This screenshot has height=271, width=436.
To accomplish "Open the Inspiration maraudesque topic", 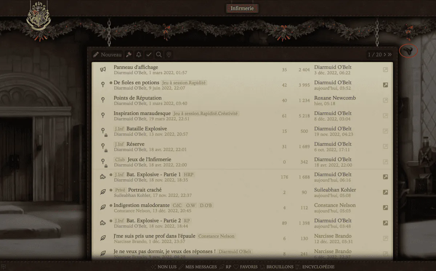I will click(x=142, y=113).
